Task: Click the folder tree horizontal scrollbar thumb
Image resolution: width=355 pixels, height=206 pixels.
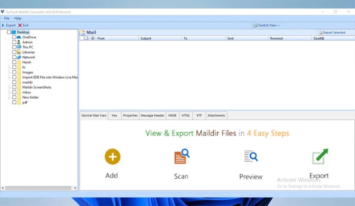Action: (38, 188)
